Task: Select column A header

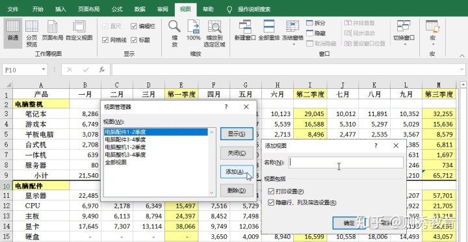Action: tap(41, 85)
